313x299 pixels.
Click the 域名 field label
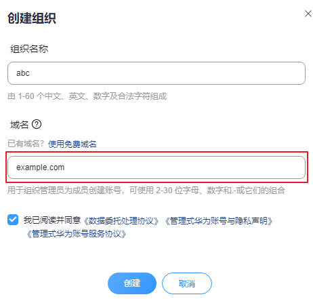(19, 125)
